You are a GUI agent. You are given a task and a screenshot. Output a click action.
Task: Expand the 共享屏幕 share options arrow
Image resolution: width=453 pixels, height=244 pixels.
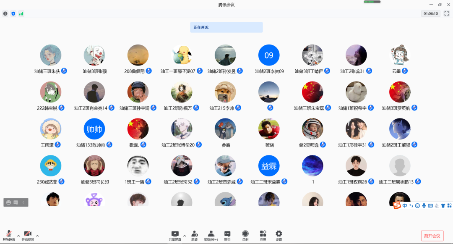tap(184, 236)
